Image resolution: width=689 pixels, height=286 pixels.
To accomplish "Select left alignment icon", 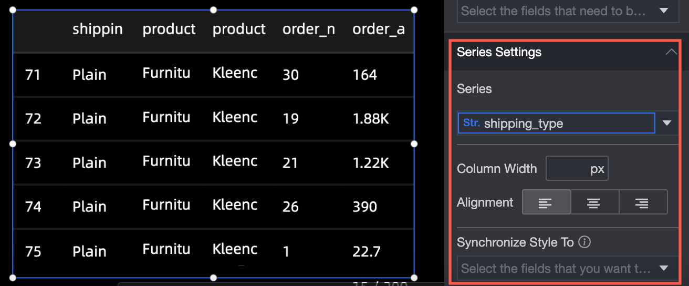I will [546, 202].
